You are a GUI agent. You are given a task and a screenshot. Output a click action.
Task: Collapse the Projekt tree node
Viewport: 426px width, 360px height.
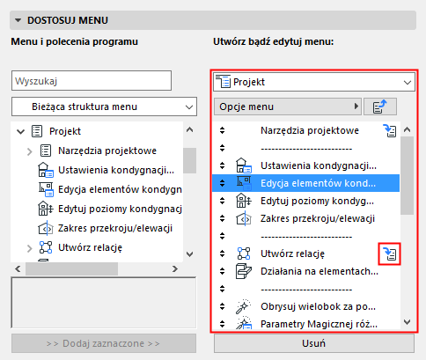click(x=20, y=131)
